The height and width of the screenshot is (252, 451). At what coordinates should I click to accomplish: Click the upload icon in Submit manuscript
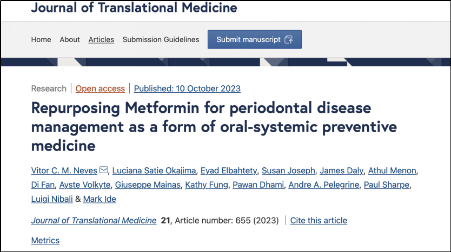point(288,39)
